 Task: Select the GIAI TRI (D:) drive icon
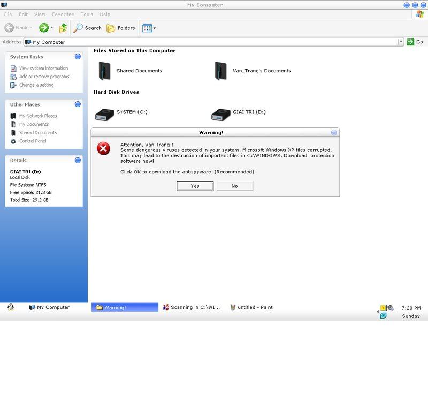click(x=221, y=115)
